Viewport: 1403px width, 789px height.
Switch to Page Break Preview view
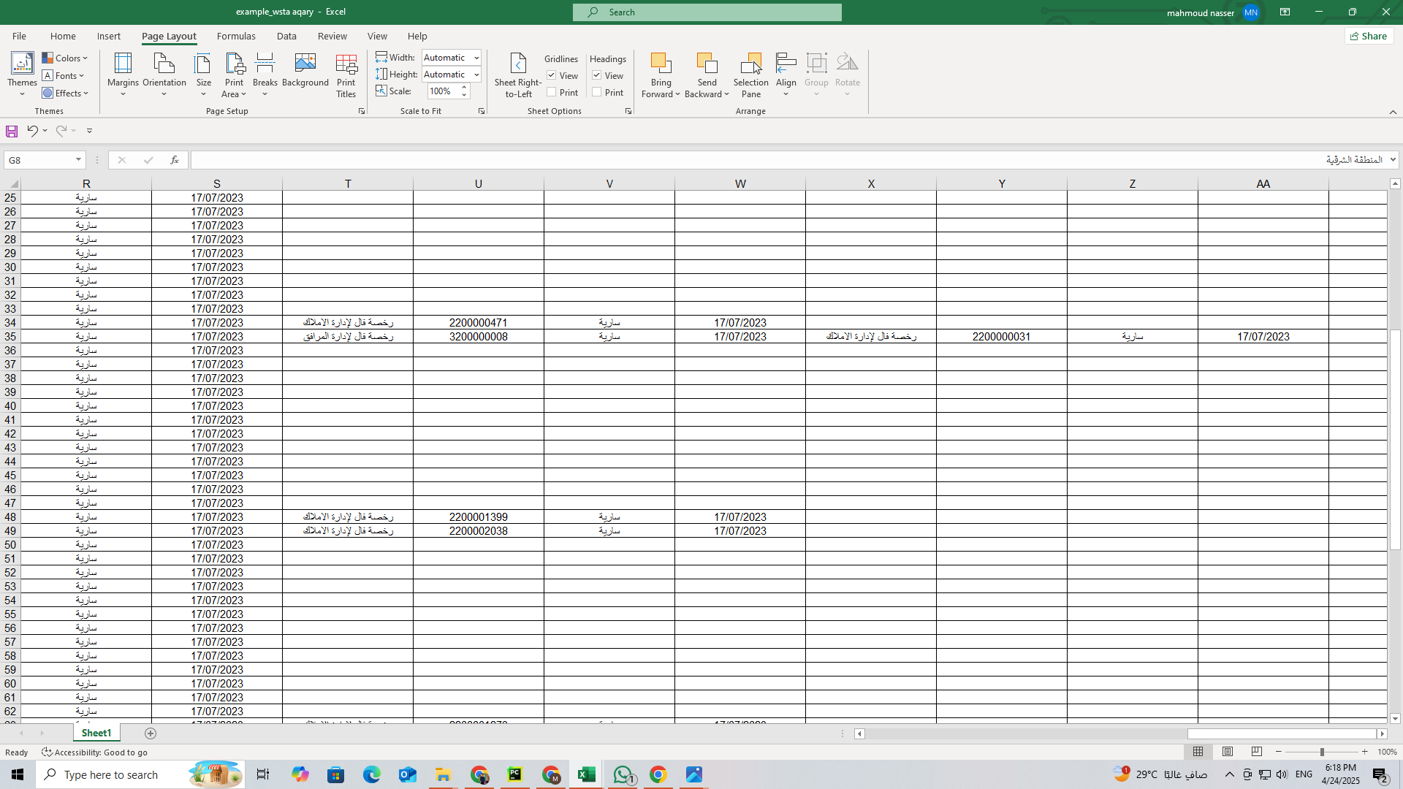[1256, 752]
